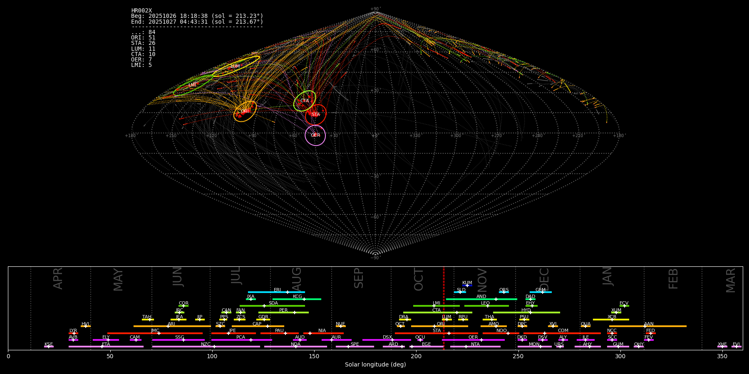Screen dimensions: 749x374
Task: Click the "Solar longitude (deg)" axis label
Action: pos(375,365)
